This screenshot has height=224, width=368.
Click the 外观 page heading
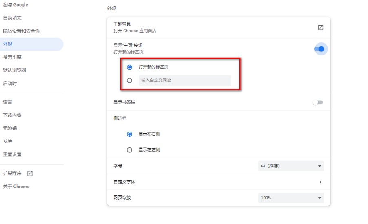111,8
